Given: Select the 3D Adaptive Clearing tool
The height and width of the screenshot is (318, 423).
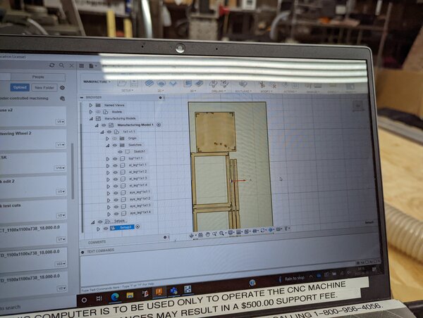Looking at the screenshot, I should (x=188, y=84).
